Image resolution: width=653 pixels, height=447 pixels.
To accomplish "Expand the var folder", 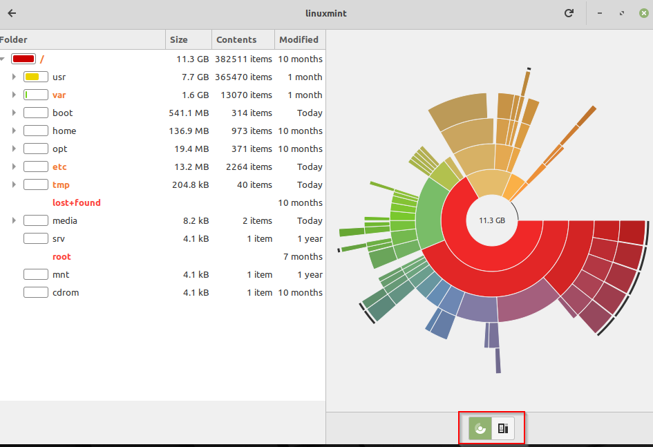I will tap(14, 95).
